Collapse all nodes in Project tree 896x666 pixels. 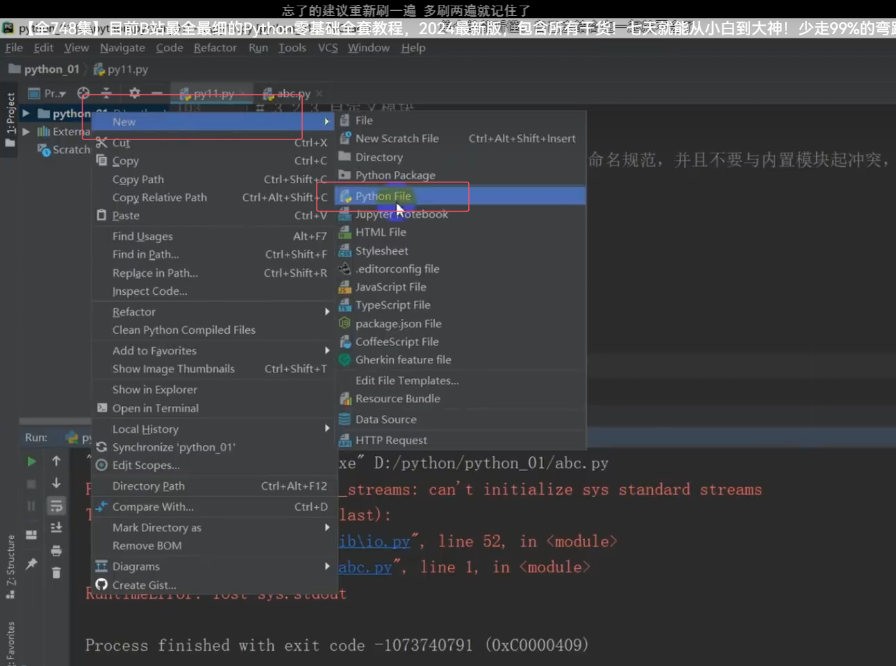coord(106,93)
